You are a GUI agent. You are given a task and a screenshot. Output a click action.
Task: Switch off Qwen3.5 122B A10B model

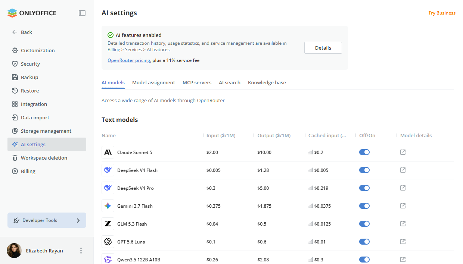[364, 260]
